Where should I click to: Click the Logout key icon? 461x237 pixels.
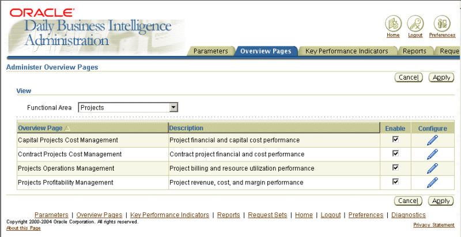pos(415,24)
